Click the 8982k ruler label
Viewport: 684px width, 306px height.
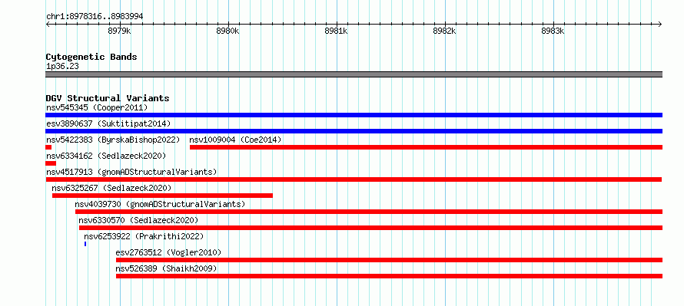(x=444, y=31)
